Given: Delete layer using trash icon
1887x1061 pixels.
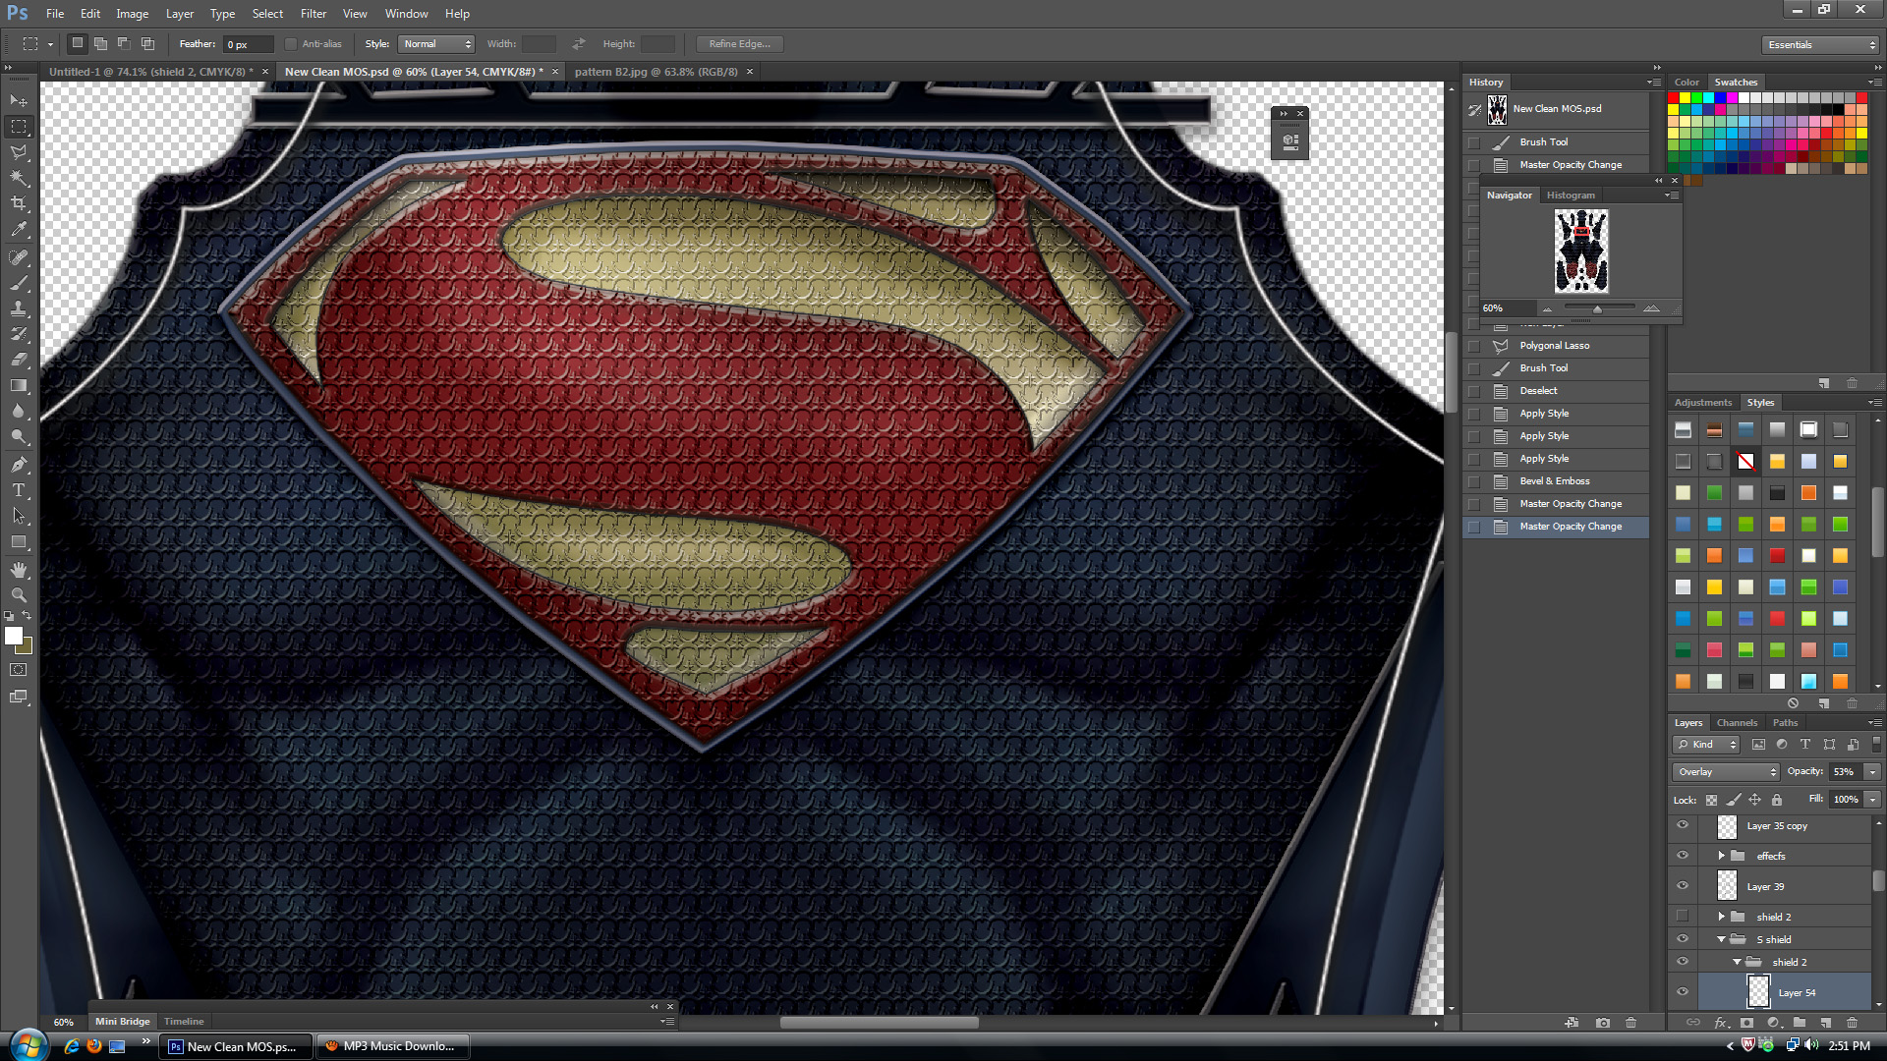Looking at the screenshot, I should point(1852,1023).
